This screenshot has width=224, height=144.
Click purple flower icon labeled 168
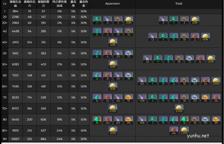coord(142,120)
